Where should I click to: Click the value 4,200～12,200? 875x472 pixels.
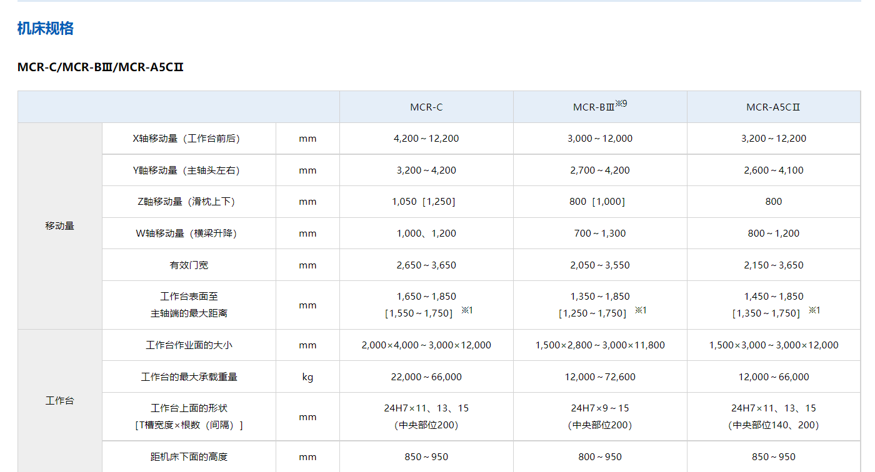point(426,139)
